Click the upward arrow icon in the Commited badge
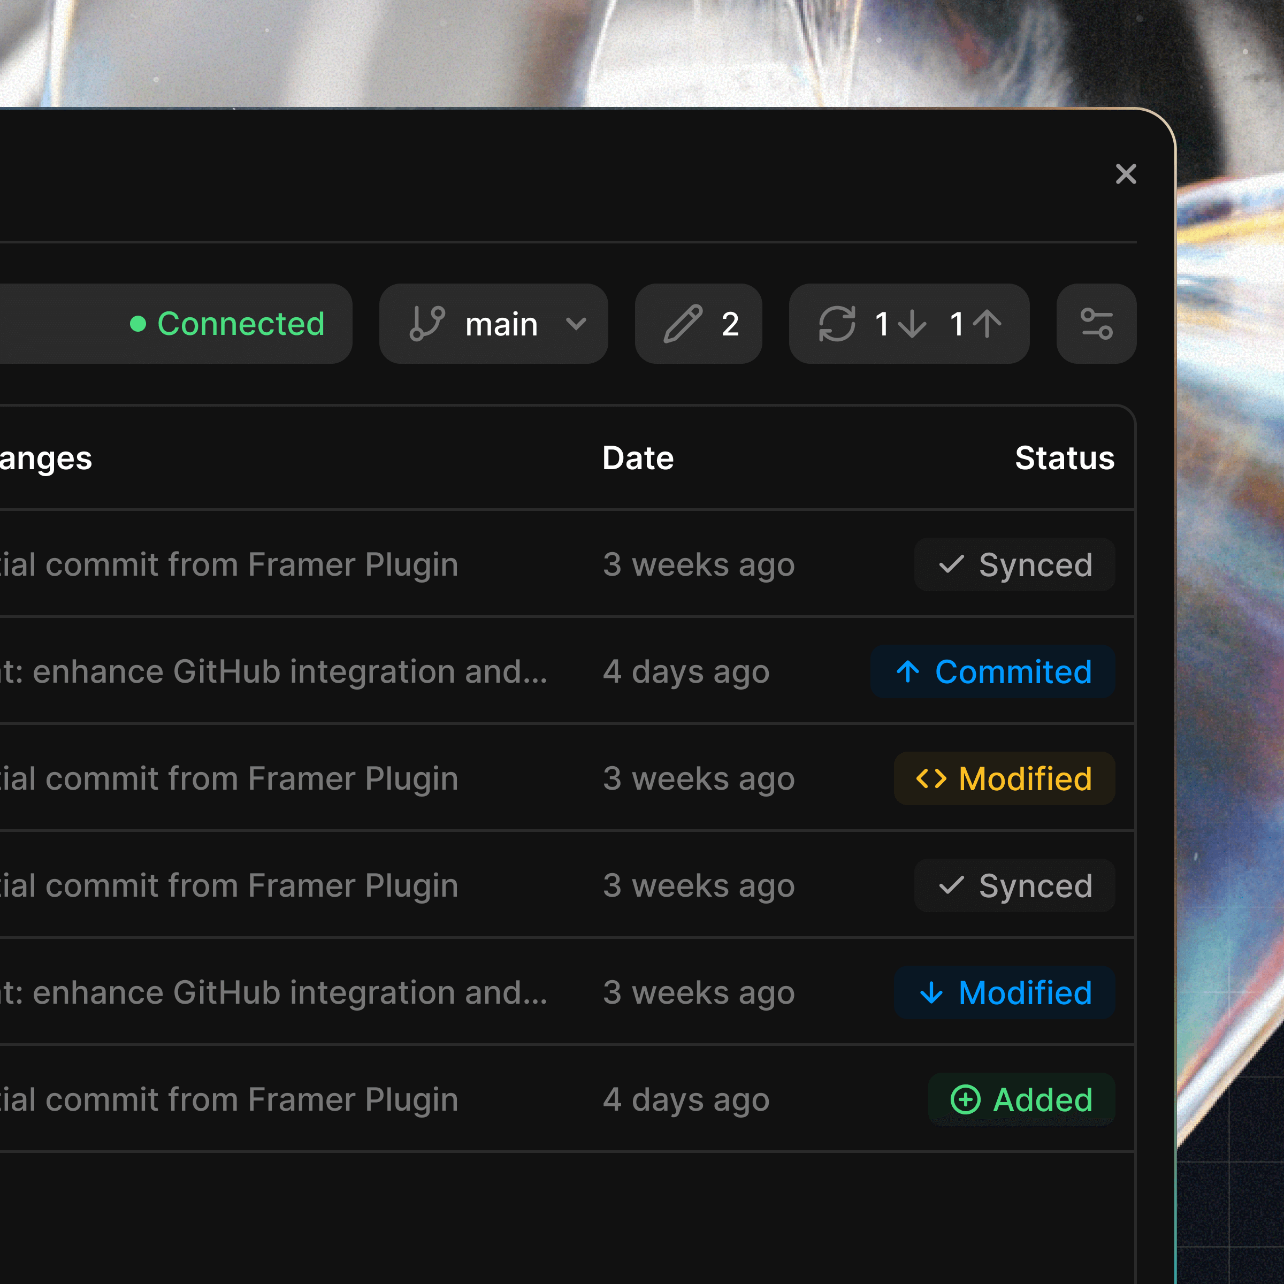The height and width of the screenshot is (1284, 1284). [x=908, y=672]
